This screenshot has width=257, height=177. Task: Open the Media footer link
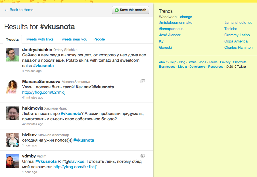coord(182,67)
